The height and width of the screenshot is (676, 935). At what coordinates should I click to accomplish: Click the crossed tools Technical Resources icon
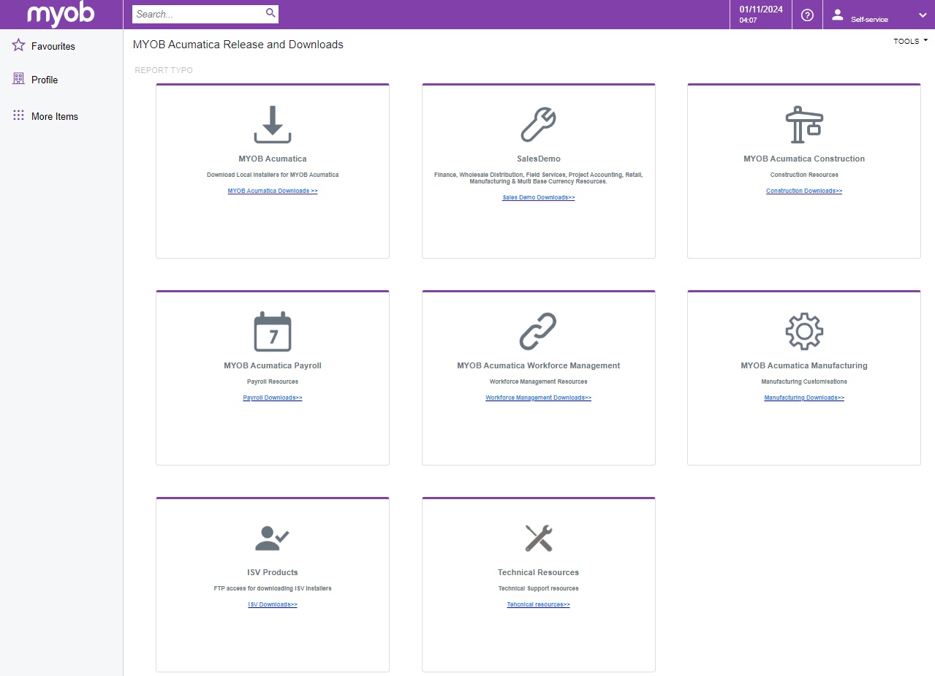[x=538, y=539]
